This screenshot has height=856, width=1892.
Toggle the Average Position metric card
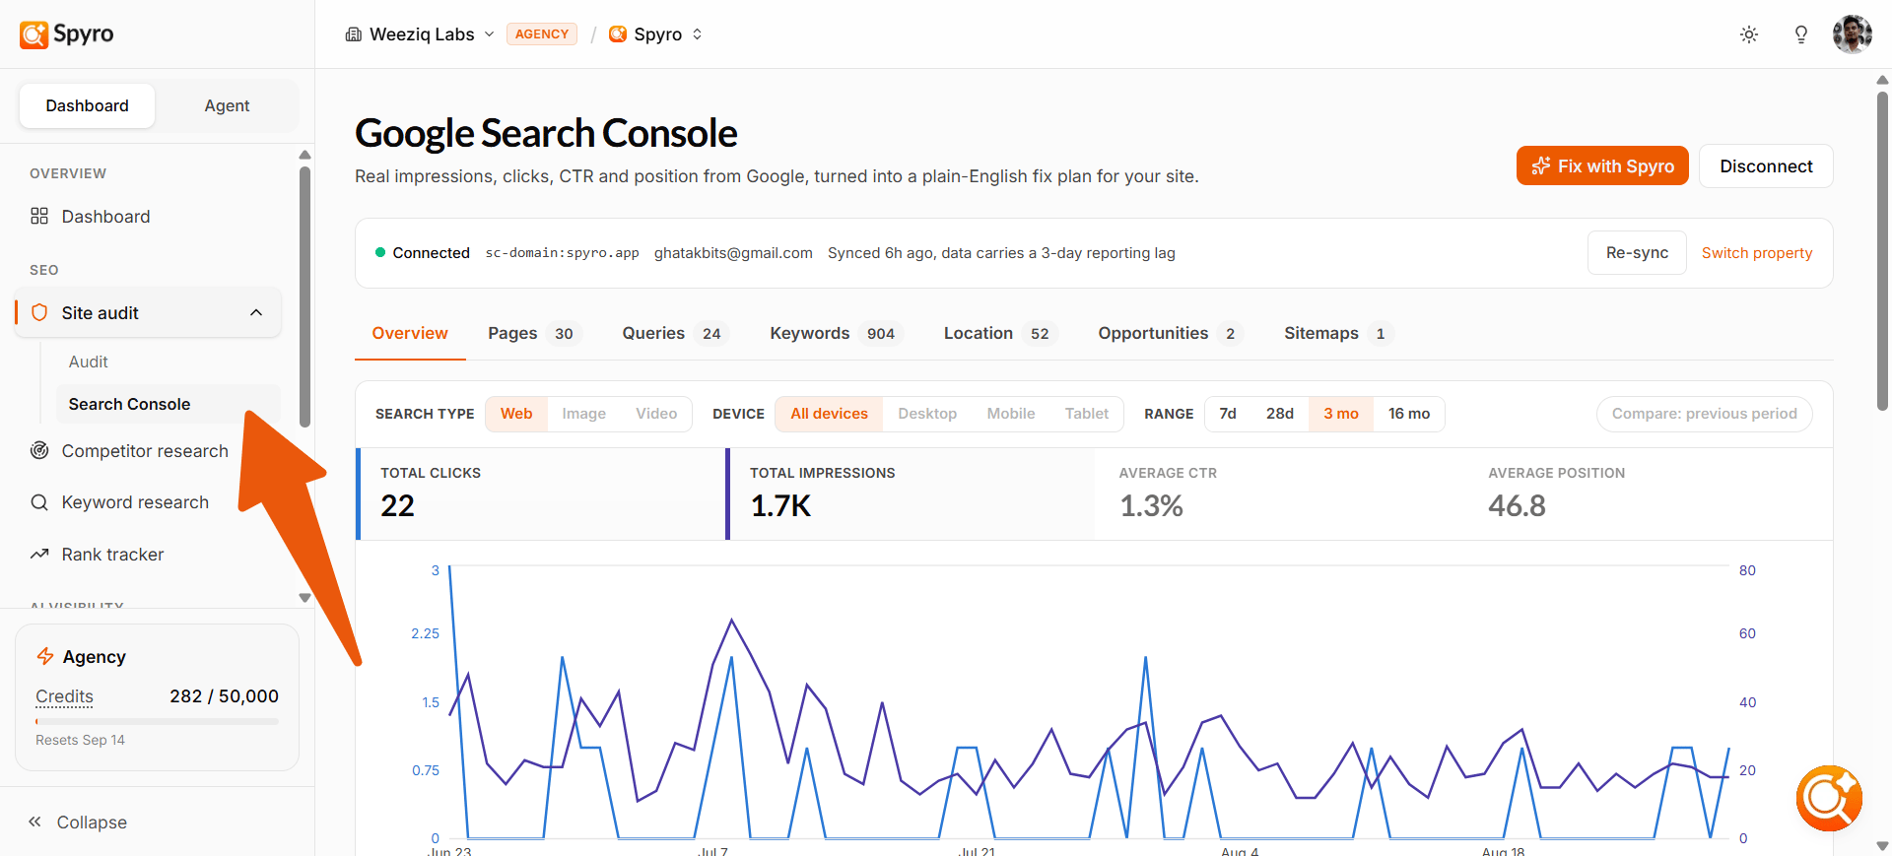pyautogui.click(x=1648, y=494)
